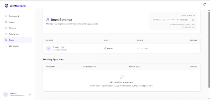Log out using the sidebar exit icon
The image size is (210, 100).
click(x=30, y=95)
